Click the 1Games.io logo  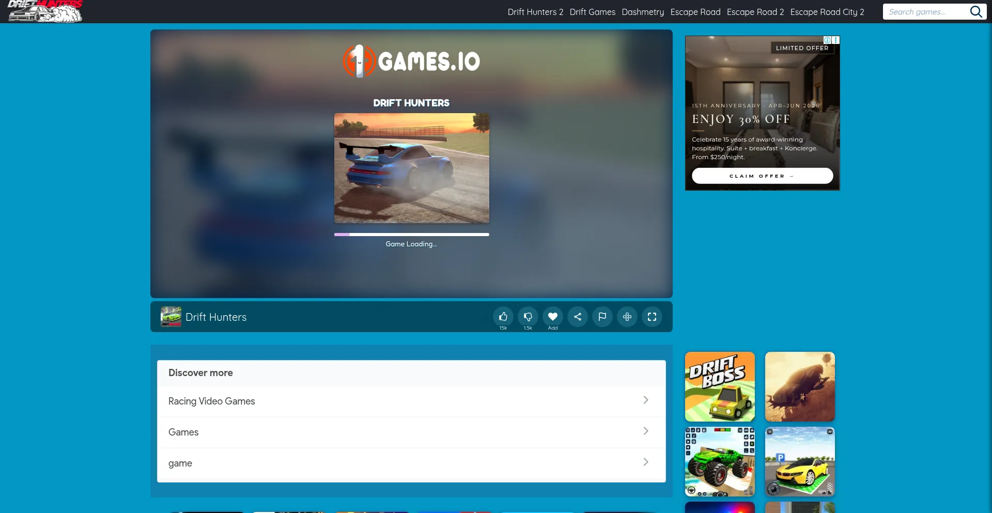(411, 61)
